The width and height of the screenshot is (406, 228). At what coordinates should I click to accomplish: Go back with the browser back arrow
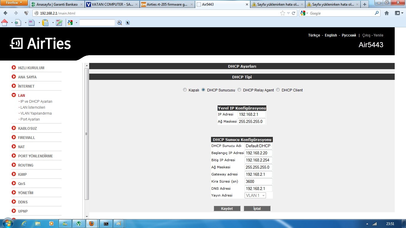point(6,13)
